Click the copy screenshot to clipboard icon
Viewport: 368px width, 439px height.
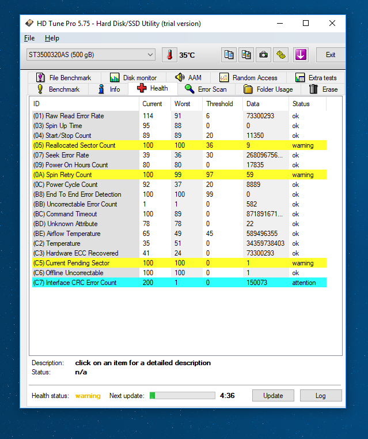(x=246, y=55)
